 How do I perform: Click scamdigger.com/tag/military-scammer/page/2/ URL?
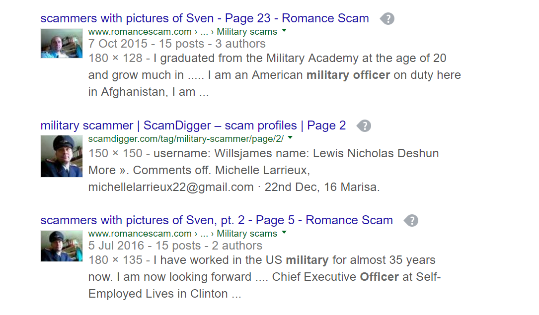(185, 138)
